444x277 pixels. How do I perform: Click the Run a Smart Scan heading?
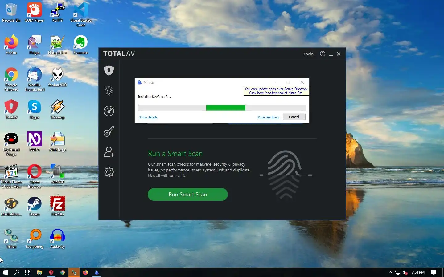click(175, 154)
